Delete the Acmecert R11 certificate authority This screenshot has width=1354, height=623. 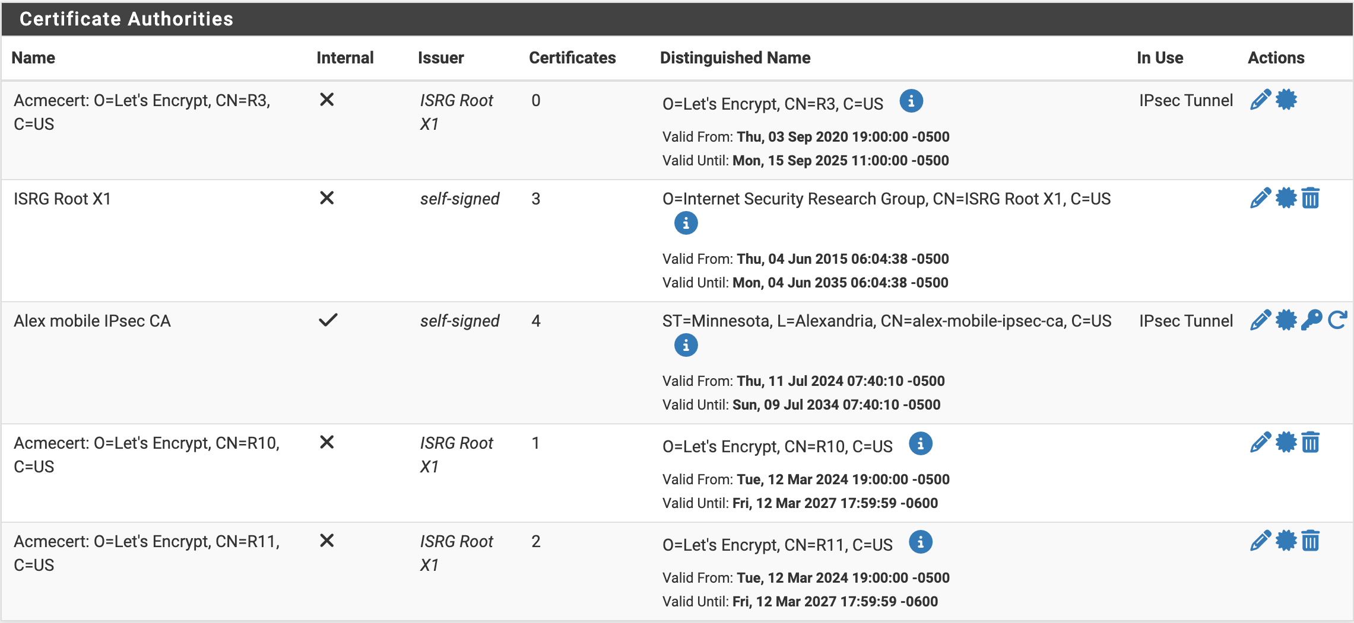point(1311,541)
